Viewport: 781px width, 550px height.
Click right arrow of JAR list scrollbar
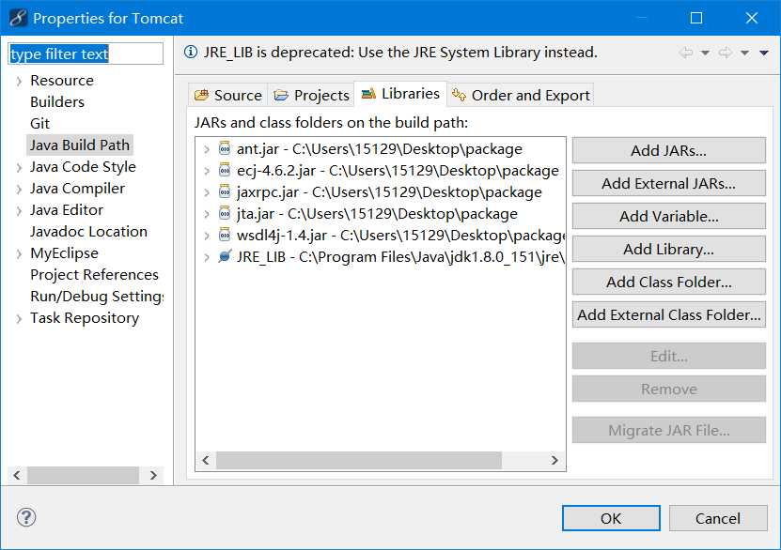(x=555, y=461)
